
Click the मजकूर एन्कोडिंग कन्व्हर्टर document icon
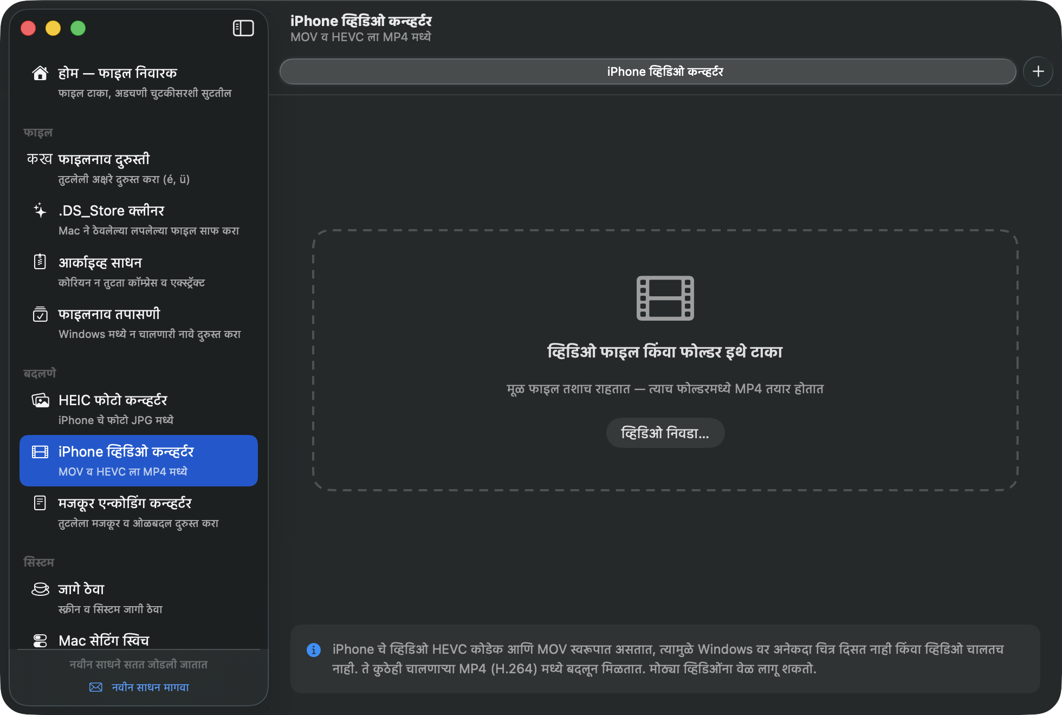[x=40, y=503]
